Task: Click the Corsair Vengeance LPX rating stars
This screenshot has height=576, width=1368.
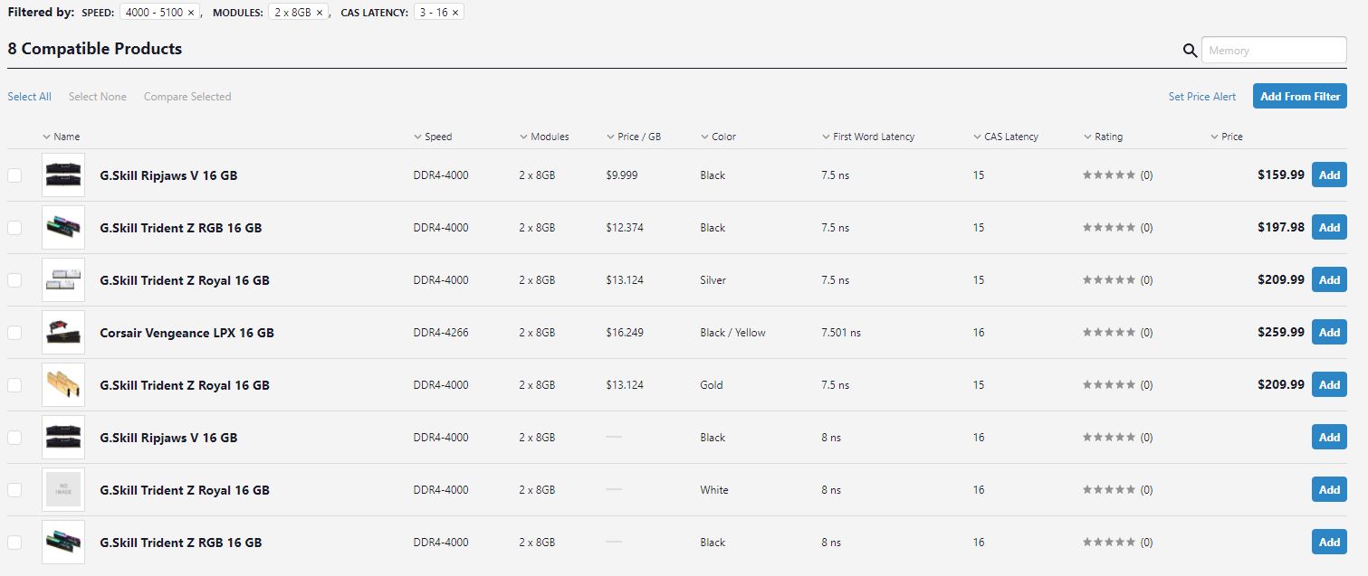Action: 1109,333
